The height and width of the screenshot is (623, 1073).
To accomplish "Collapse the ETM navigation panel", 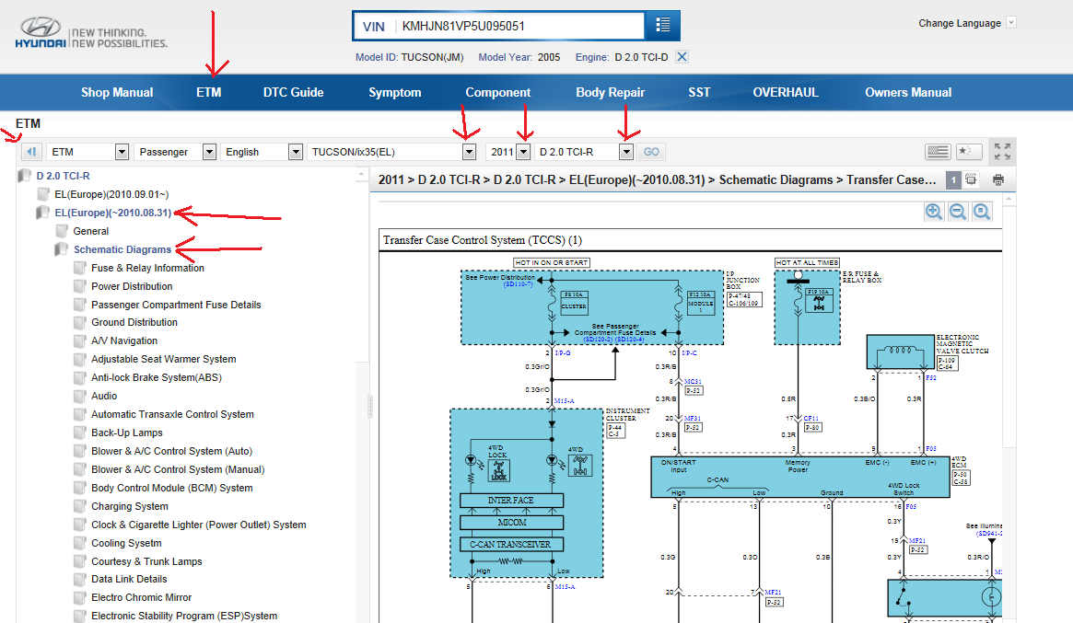I will pos(31,152).
